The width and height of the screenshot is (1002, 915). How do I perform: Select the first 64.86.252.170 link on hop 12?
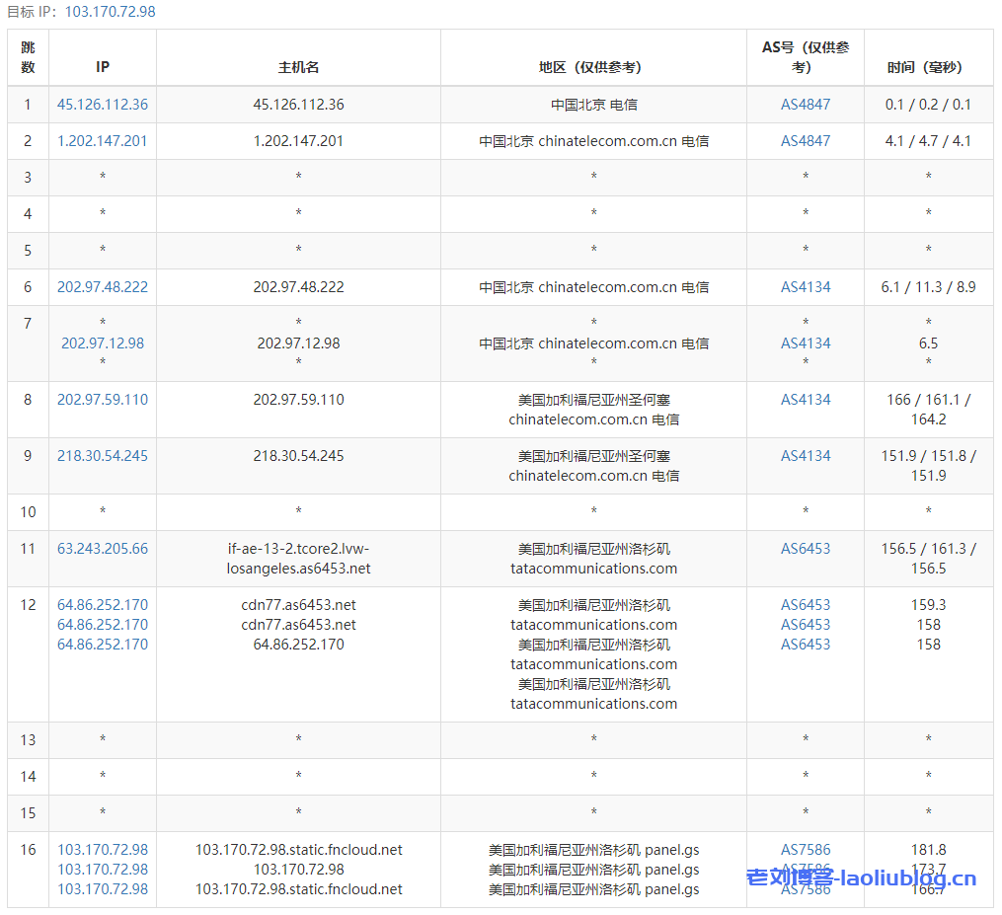pyautogui.click(x=103, y=604)
